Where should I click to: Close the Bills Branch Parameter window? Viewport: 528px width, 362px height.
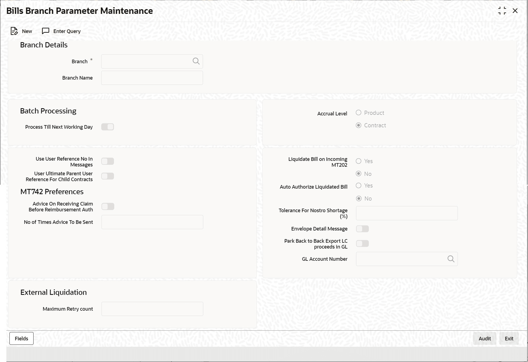pyautogui.click(x=515, y=11)
